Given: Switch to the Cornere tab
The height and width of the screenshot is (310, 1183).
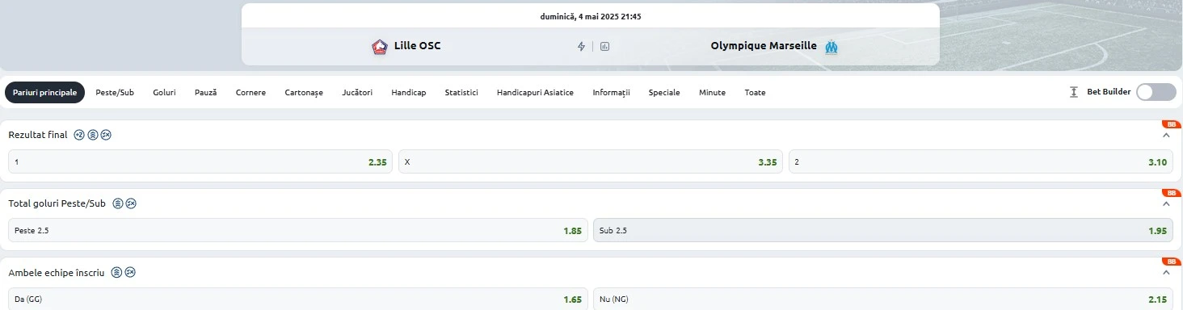Looking at the screenshot, I should click(x=250, y=93).
